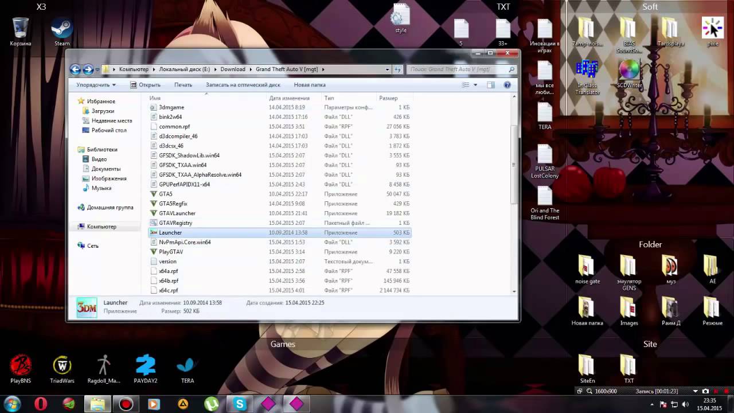Screen dimensions: 734x413
Task: Select the PlayBNS desktop shortcut
Action: (x=21, y=369)
